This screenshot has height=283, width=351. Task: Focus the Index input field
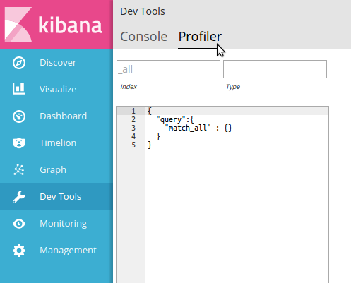(x=168, y=69)
